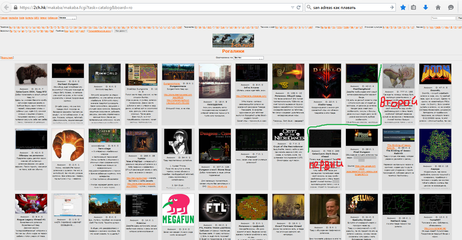Open the Rogue Legacy thread thumbnail
Screen dimensions: 462x240
[x=31, y=204]
